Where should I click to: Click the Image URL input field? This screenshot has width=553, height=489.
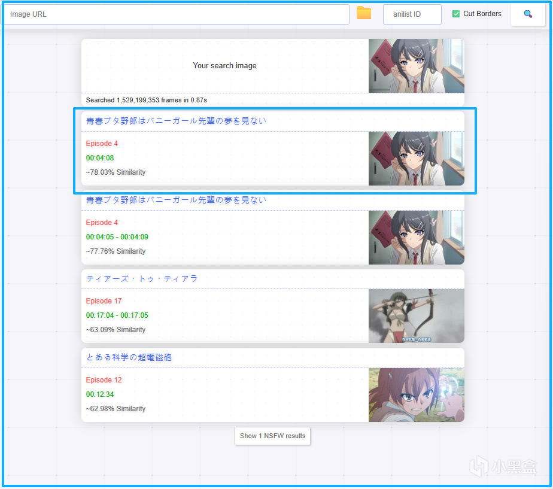(x=176, y=14)
